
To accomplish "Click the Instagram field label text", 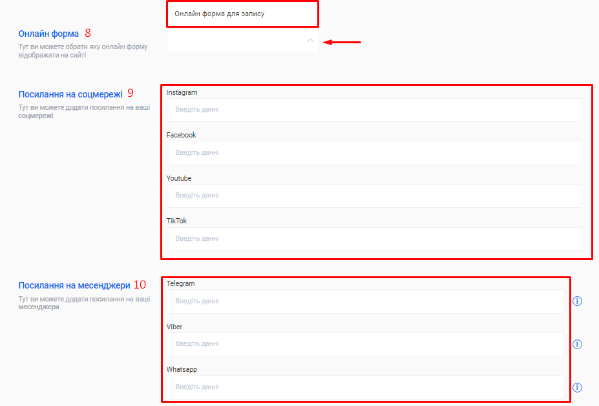I will click(182, 93).
